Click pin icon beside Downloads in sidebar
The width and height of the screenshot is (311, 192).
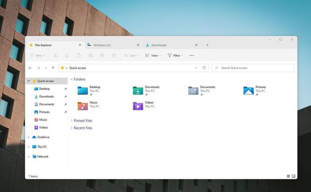[x=66, y=97]
